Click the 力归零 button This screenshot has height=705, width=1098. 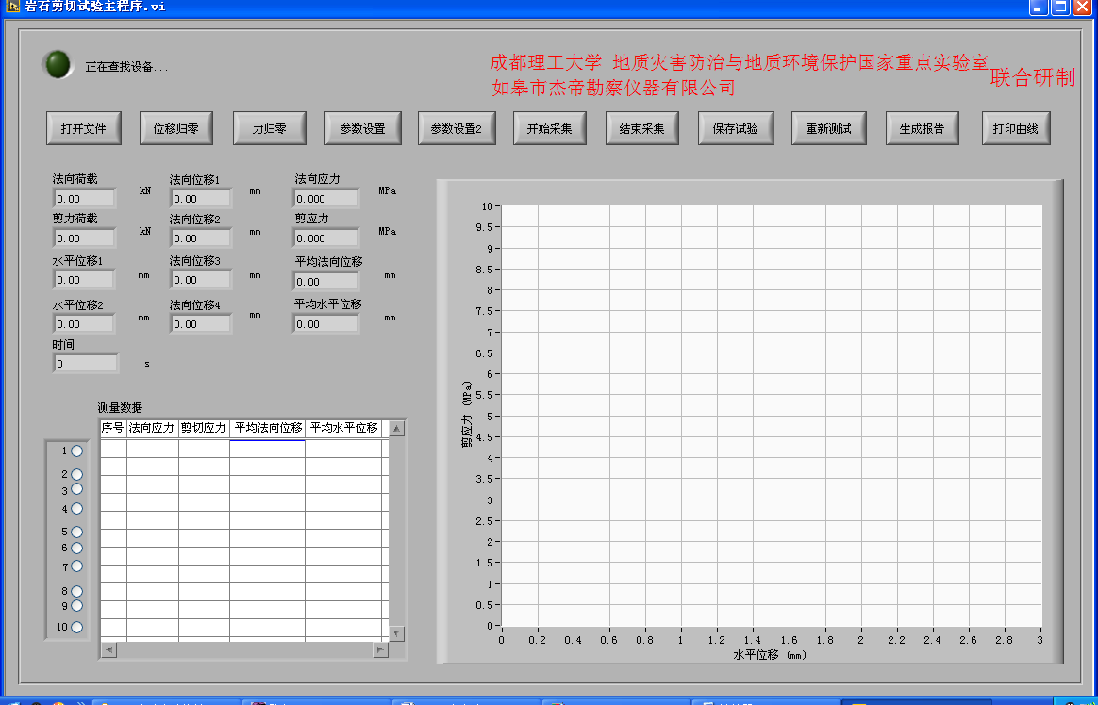coord(270,129)
